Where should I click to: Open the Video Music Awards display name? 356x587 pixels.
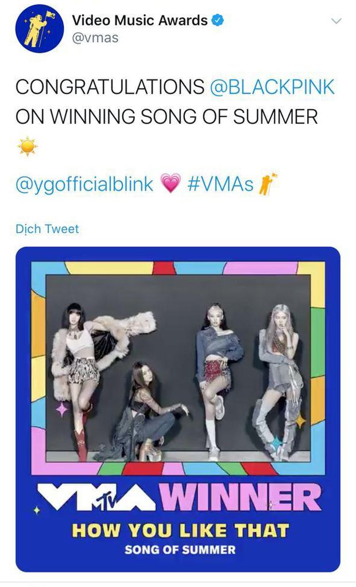[x=140, y=20]
